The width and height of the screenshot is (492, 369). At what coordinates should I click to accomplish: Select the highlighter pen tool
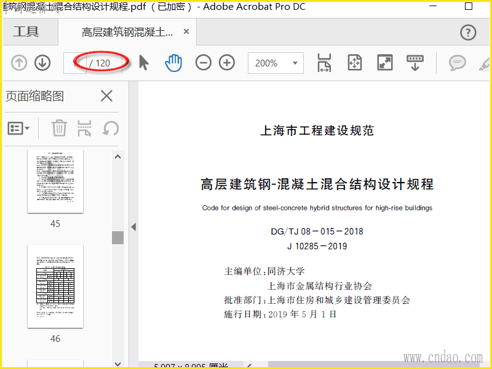point(485,64)
